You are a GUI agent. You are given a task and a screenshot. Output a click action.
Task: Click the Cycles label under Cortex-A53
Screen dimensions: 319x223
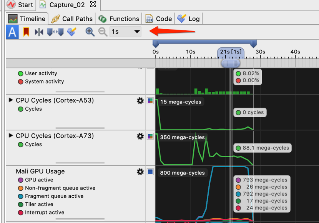(33, 109)
